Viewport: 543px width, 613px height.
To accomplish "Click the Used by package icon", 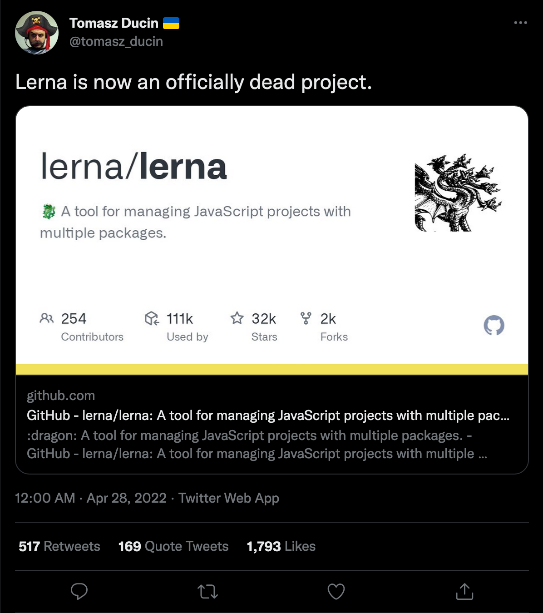I will [x=152, y=318].
